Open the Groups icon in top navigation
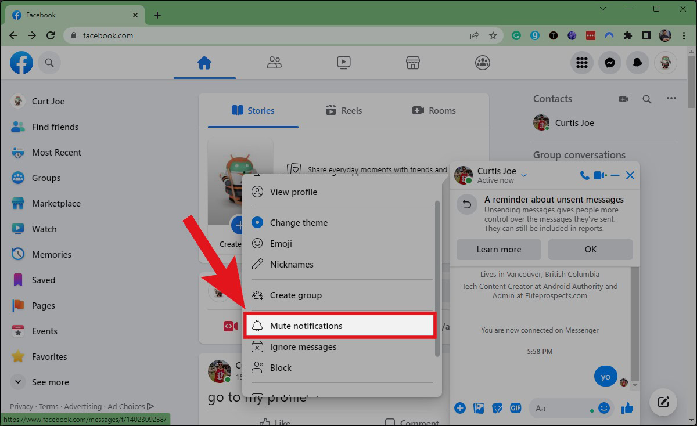 [483, 63]
